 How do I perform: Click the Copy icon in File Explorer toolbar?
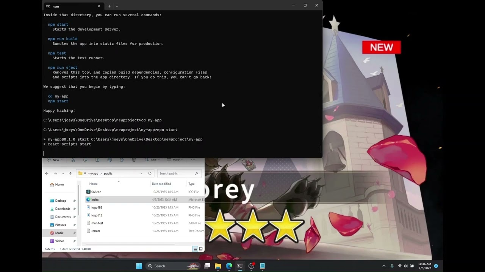pyautogui.click(x=85, y=160)
